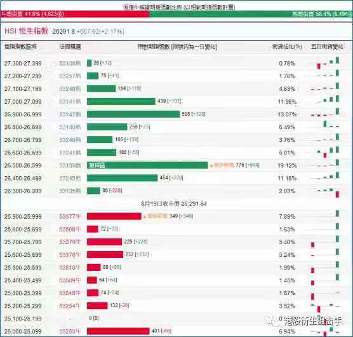
Task: Click the orange triangle marker in 26,500-26,599 row
Action: click(211, 166)
